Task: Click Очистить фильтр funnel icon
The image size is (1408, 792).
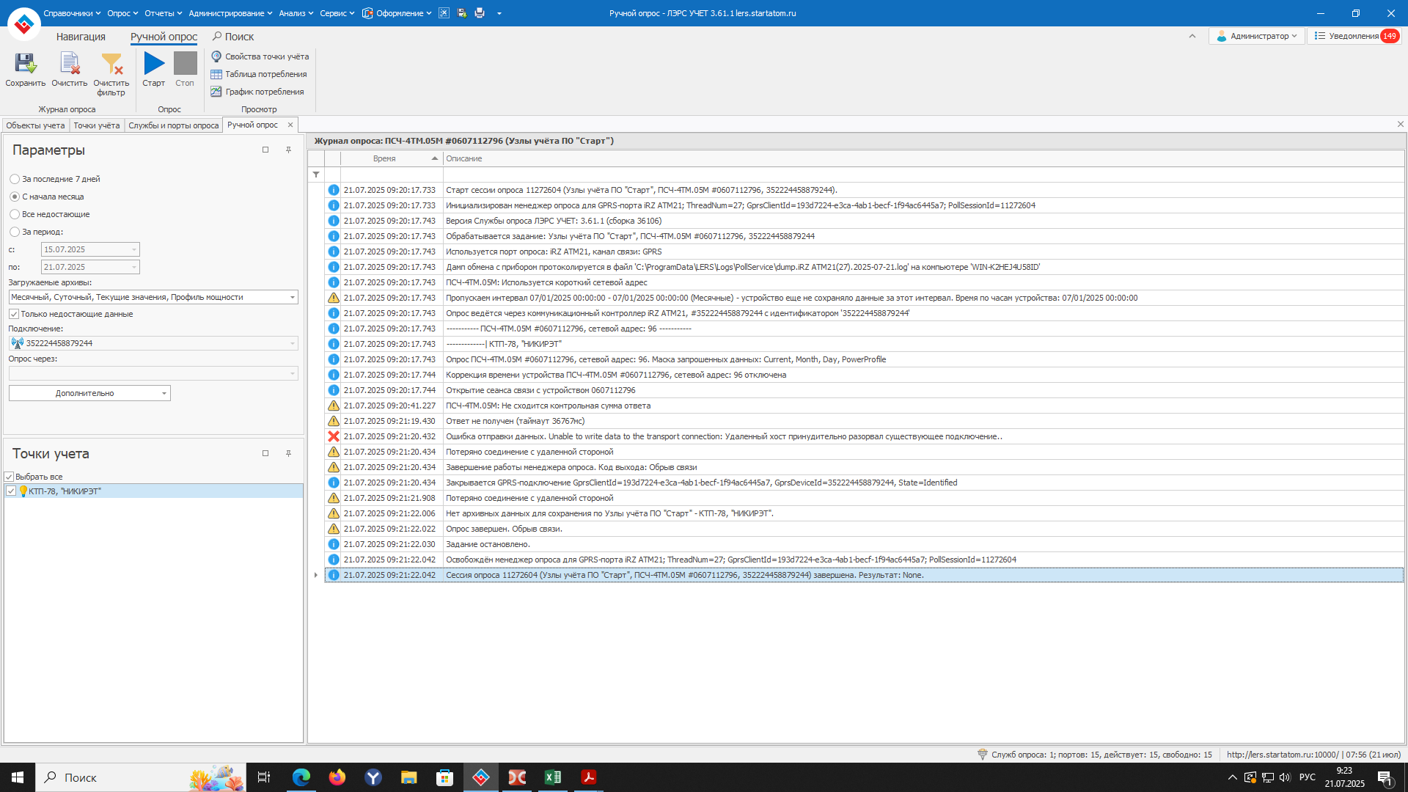Action: tap(111, 64)
